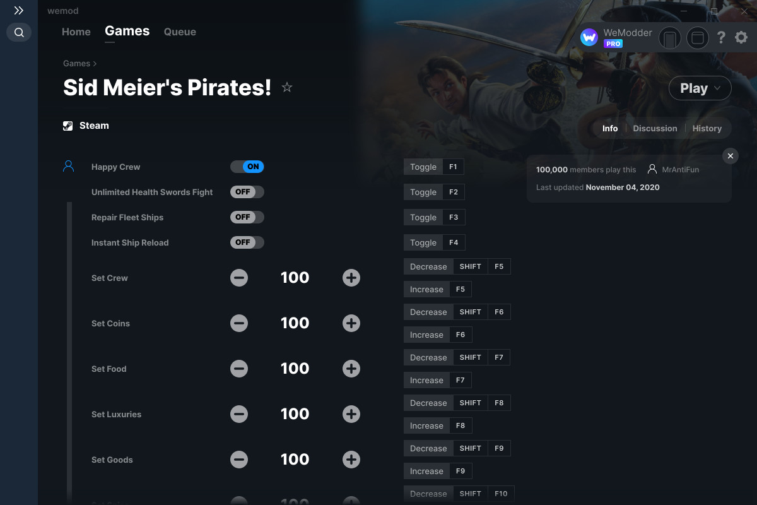Go to the Home tab
This screenshot has width=757, height=505.
(76, 32)
